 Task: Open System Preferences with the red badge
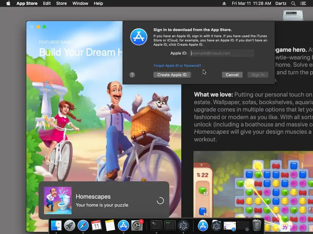tap(137, 225)
